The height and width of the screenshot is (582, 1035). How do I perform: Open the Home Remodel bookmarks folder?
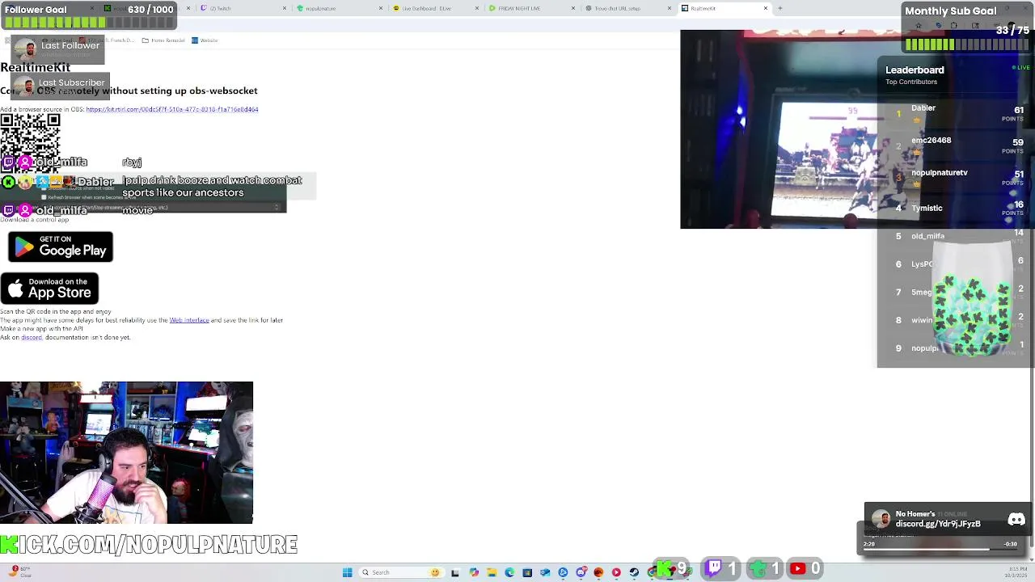[163, 40]
